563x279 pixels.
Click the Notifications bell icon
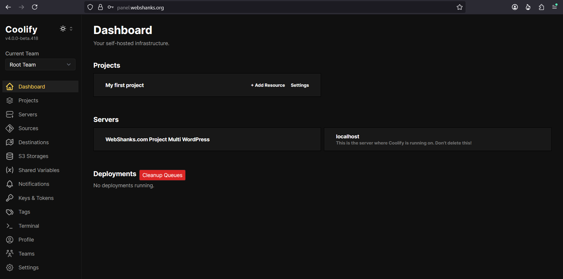(x=10, y=184)
